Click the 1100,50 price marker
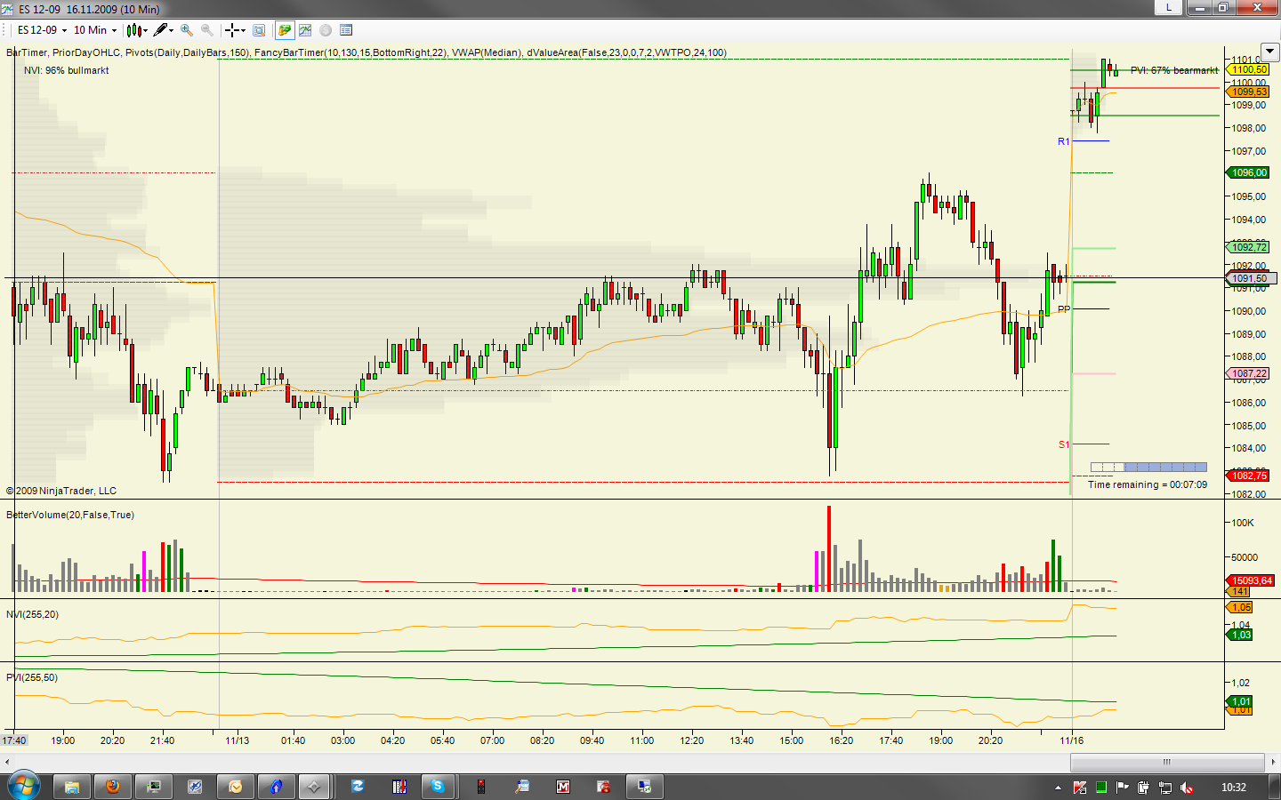 click(x=1249, y=69)
